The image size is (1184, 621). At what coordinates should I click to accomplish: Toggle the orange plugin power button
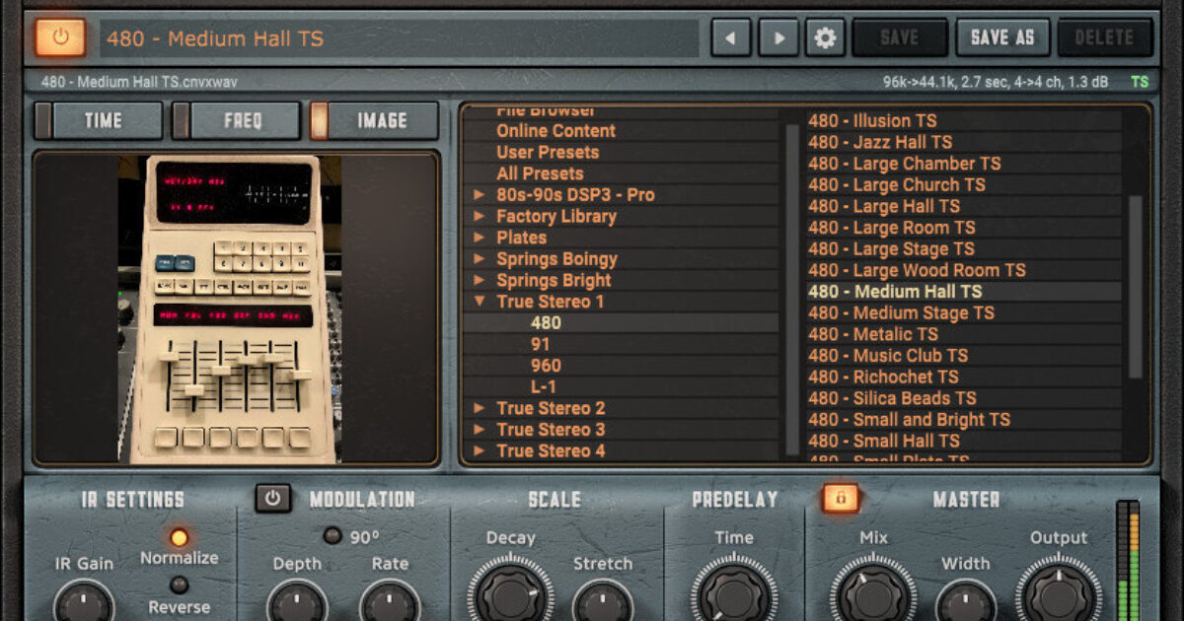pyautogui.click(x=60, y=38)
